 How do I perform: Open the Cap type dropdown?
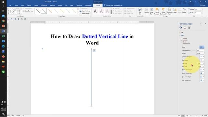tap(201, 64)
